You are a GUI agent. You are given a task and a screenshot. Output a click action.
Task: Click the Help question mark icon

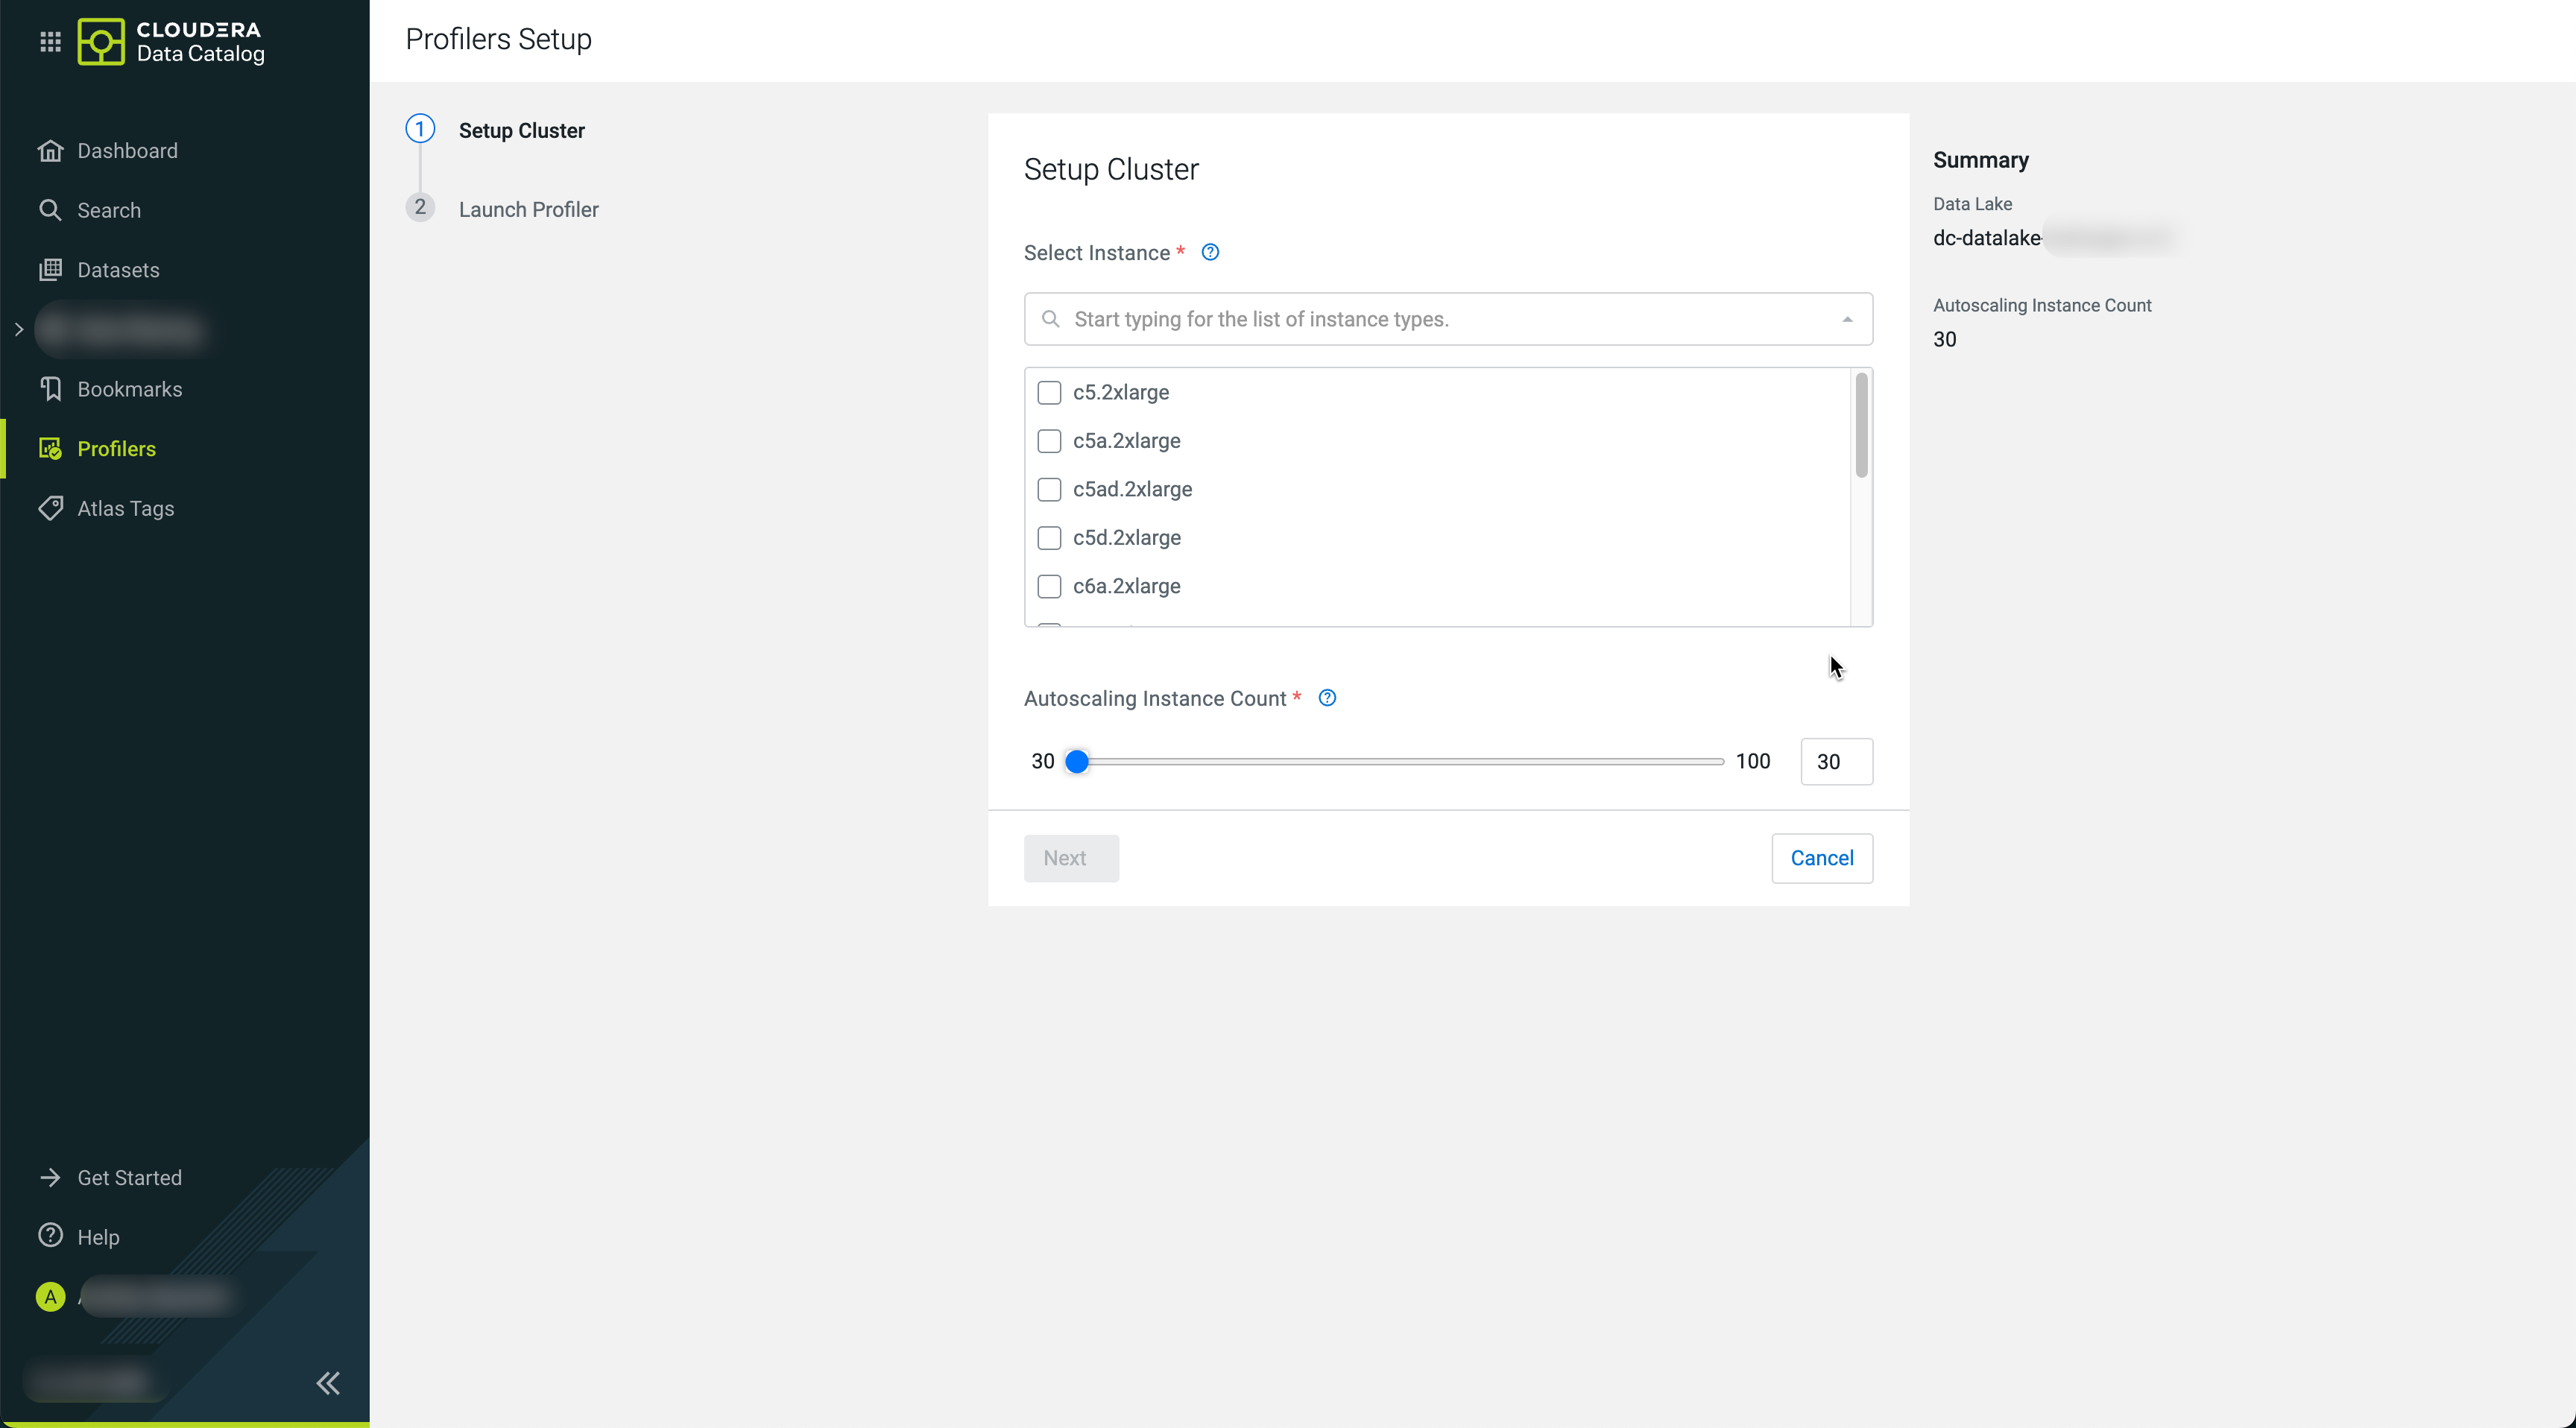pyautogui.click(x=50, y=1236)
